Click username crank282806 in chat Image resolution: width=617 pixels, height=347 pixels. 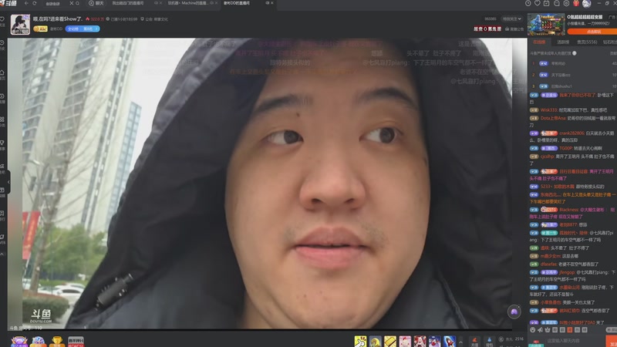click(572, 133)
